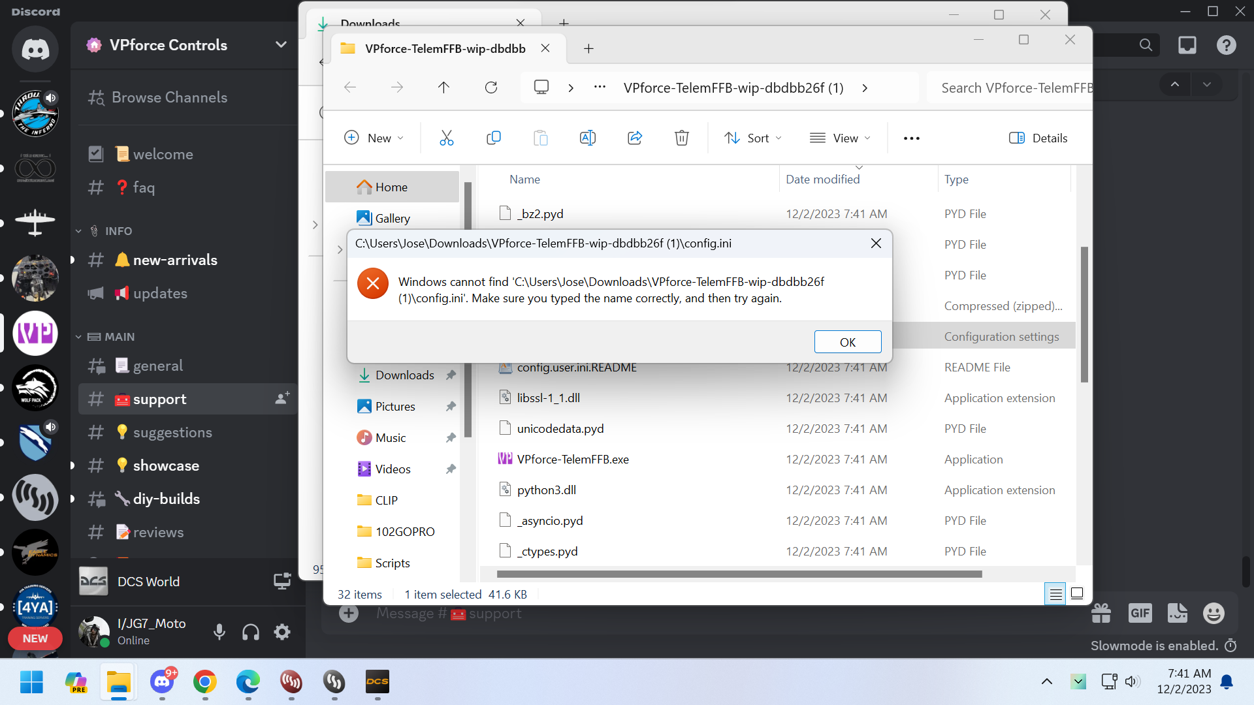Click the Delete trash icon
This screenshot has width=1254, height=705.
tap(681, 138)
